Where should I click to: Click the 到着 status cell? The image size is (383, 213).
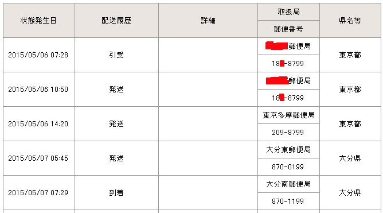[x=116, y=193]
